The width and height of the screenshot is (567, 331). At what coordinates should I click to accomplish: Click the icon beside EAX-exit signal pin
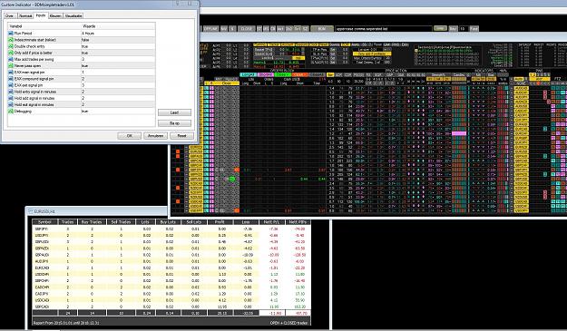coord(11,85)
